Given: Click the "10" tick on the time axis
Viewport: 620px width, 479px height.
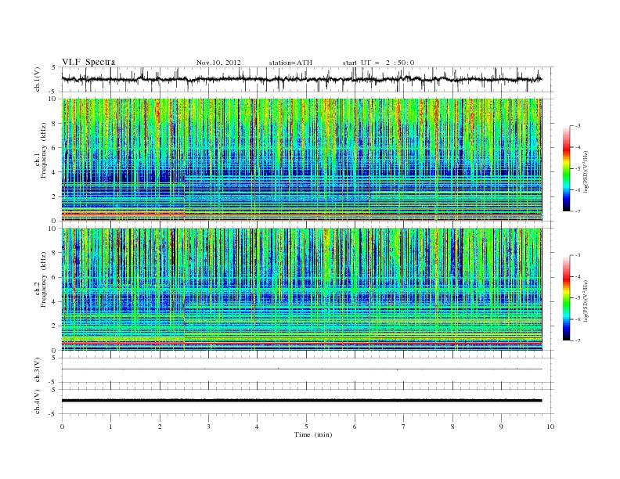Looking at the screenshot, I should 550,427.
